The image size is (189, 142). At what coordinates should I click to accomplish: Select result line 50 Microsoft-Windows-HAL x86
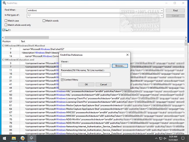(x=93, y=95)
